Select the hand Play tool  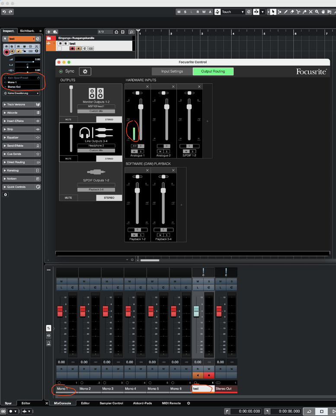click(x=323, y=12)
